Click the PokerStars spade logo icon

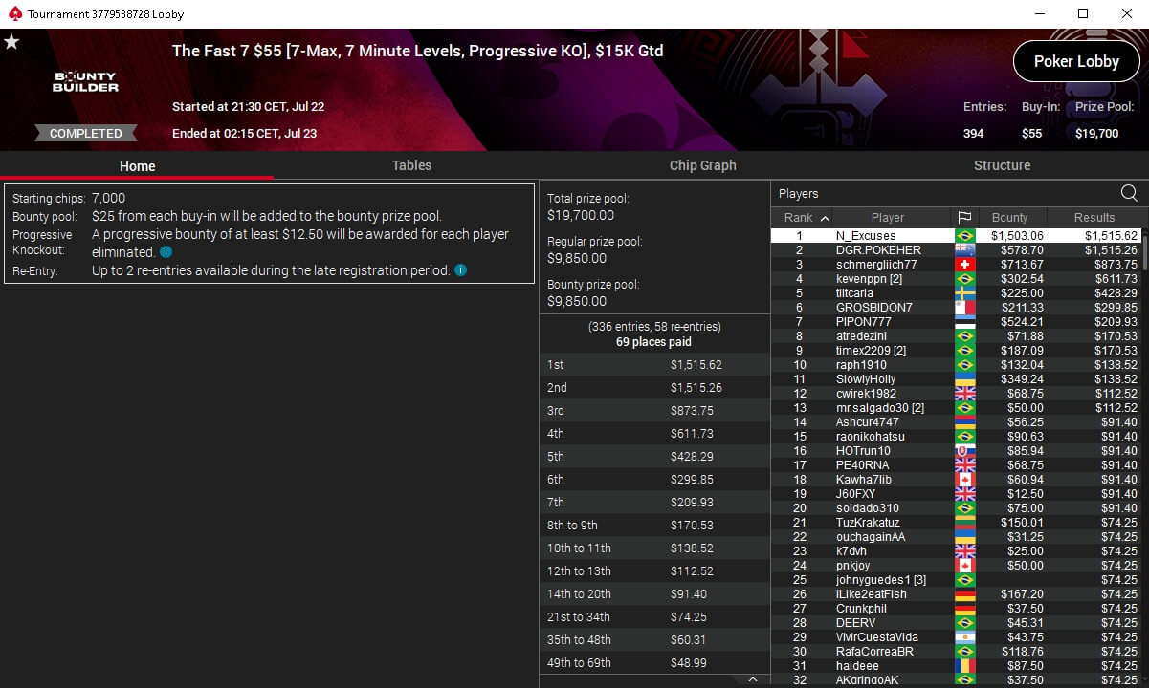click(x=13, y=14)
